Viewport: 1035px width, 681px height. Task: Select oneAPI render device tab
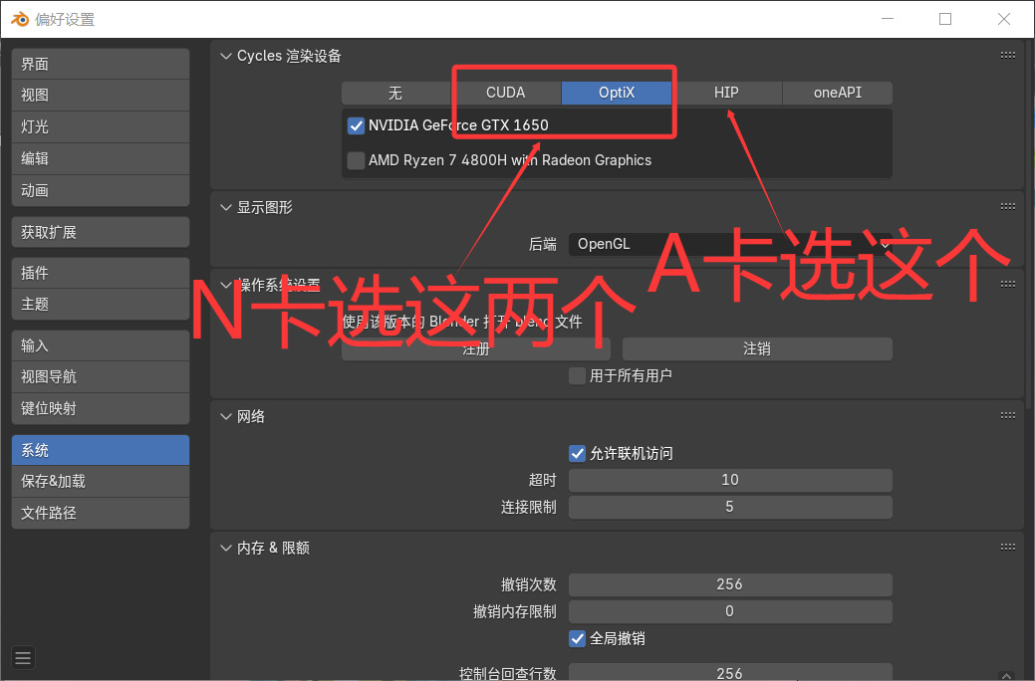pos(838,93)
